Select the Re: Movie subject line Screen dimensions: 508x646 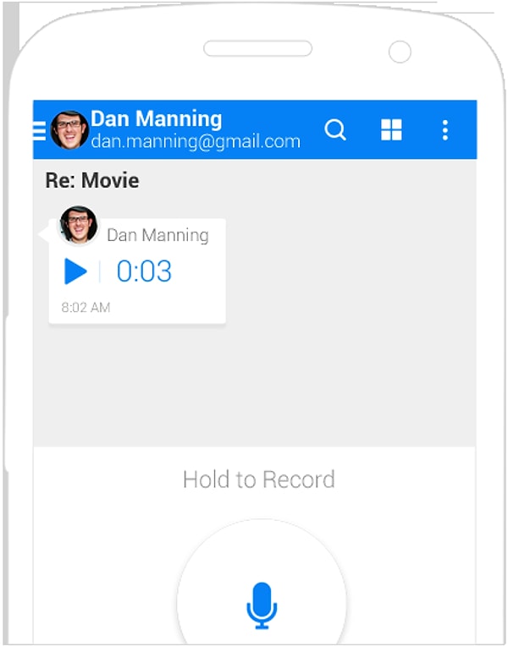coord(92,180)
